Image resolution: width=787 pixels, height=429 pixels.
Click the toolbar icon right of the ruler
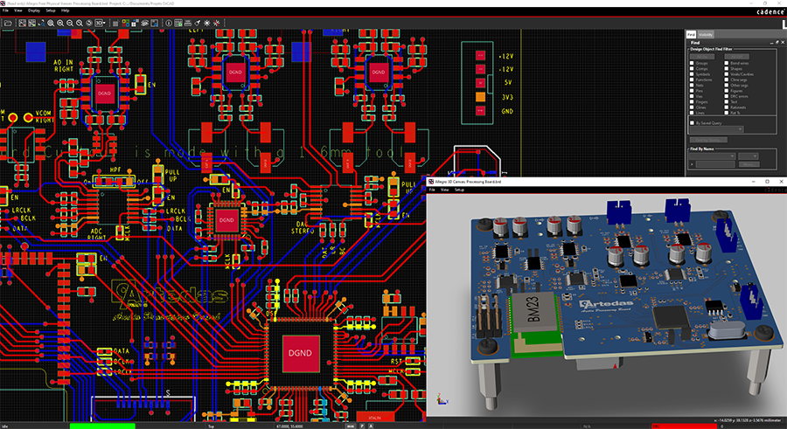tap(198, 23)
